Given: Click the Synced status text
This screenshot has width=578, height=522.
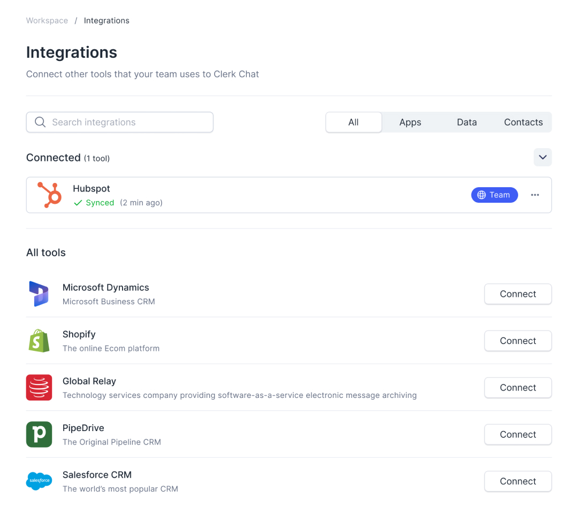Looking at the screenshot, I should (x=100, y=203).
